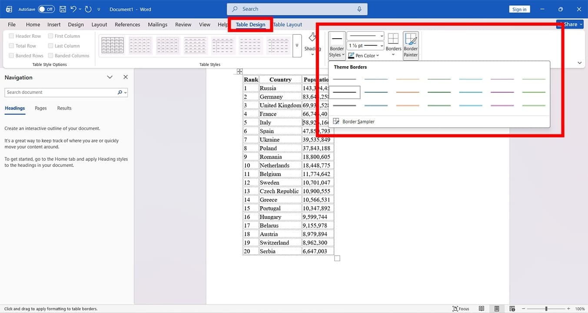This screenshot has height=313, width=588.
Task: Select the last visible table style thumbnail
Action: [x=278, y=45]
